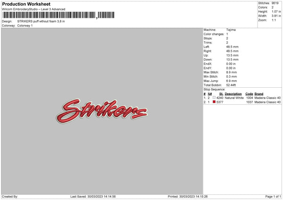Click the barcode graphic in the header

point(58,15)
